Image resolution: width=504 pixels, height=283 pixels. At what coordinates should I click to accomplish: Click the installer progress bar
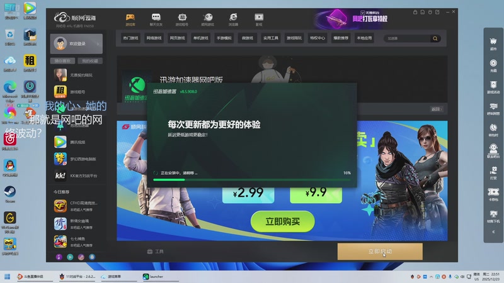coord(251,180)
